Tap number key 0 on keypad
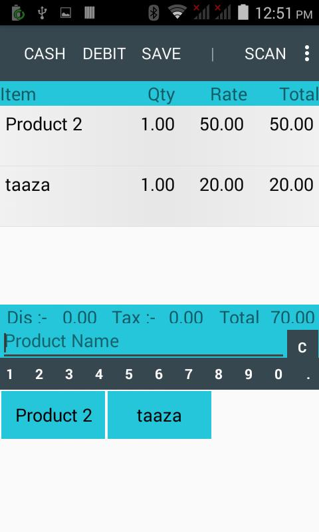The height and width of the screenshot is (532, 319). point(278,374)
